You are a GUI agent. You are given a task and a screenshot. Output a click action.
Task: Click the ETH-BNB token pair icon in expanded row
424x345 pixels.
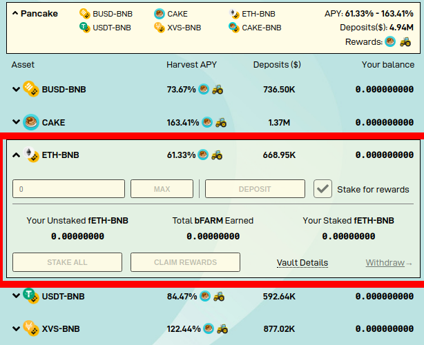click(x=31, y=155)
